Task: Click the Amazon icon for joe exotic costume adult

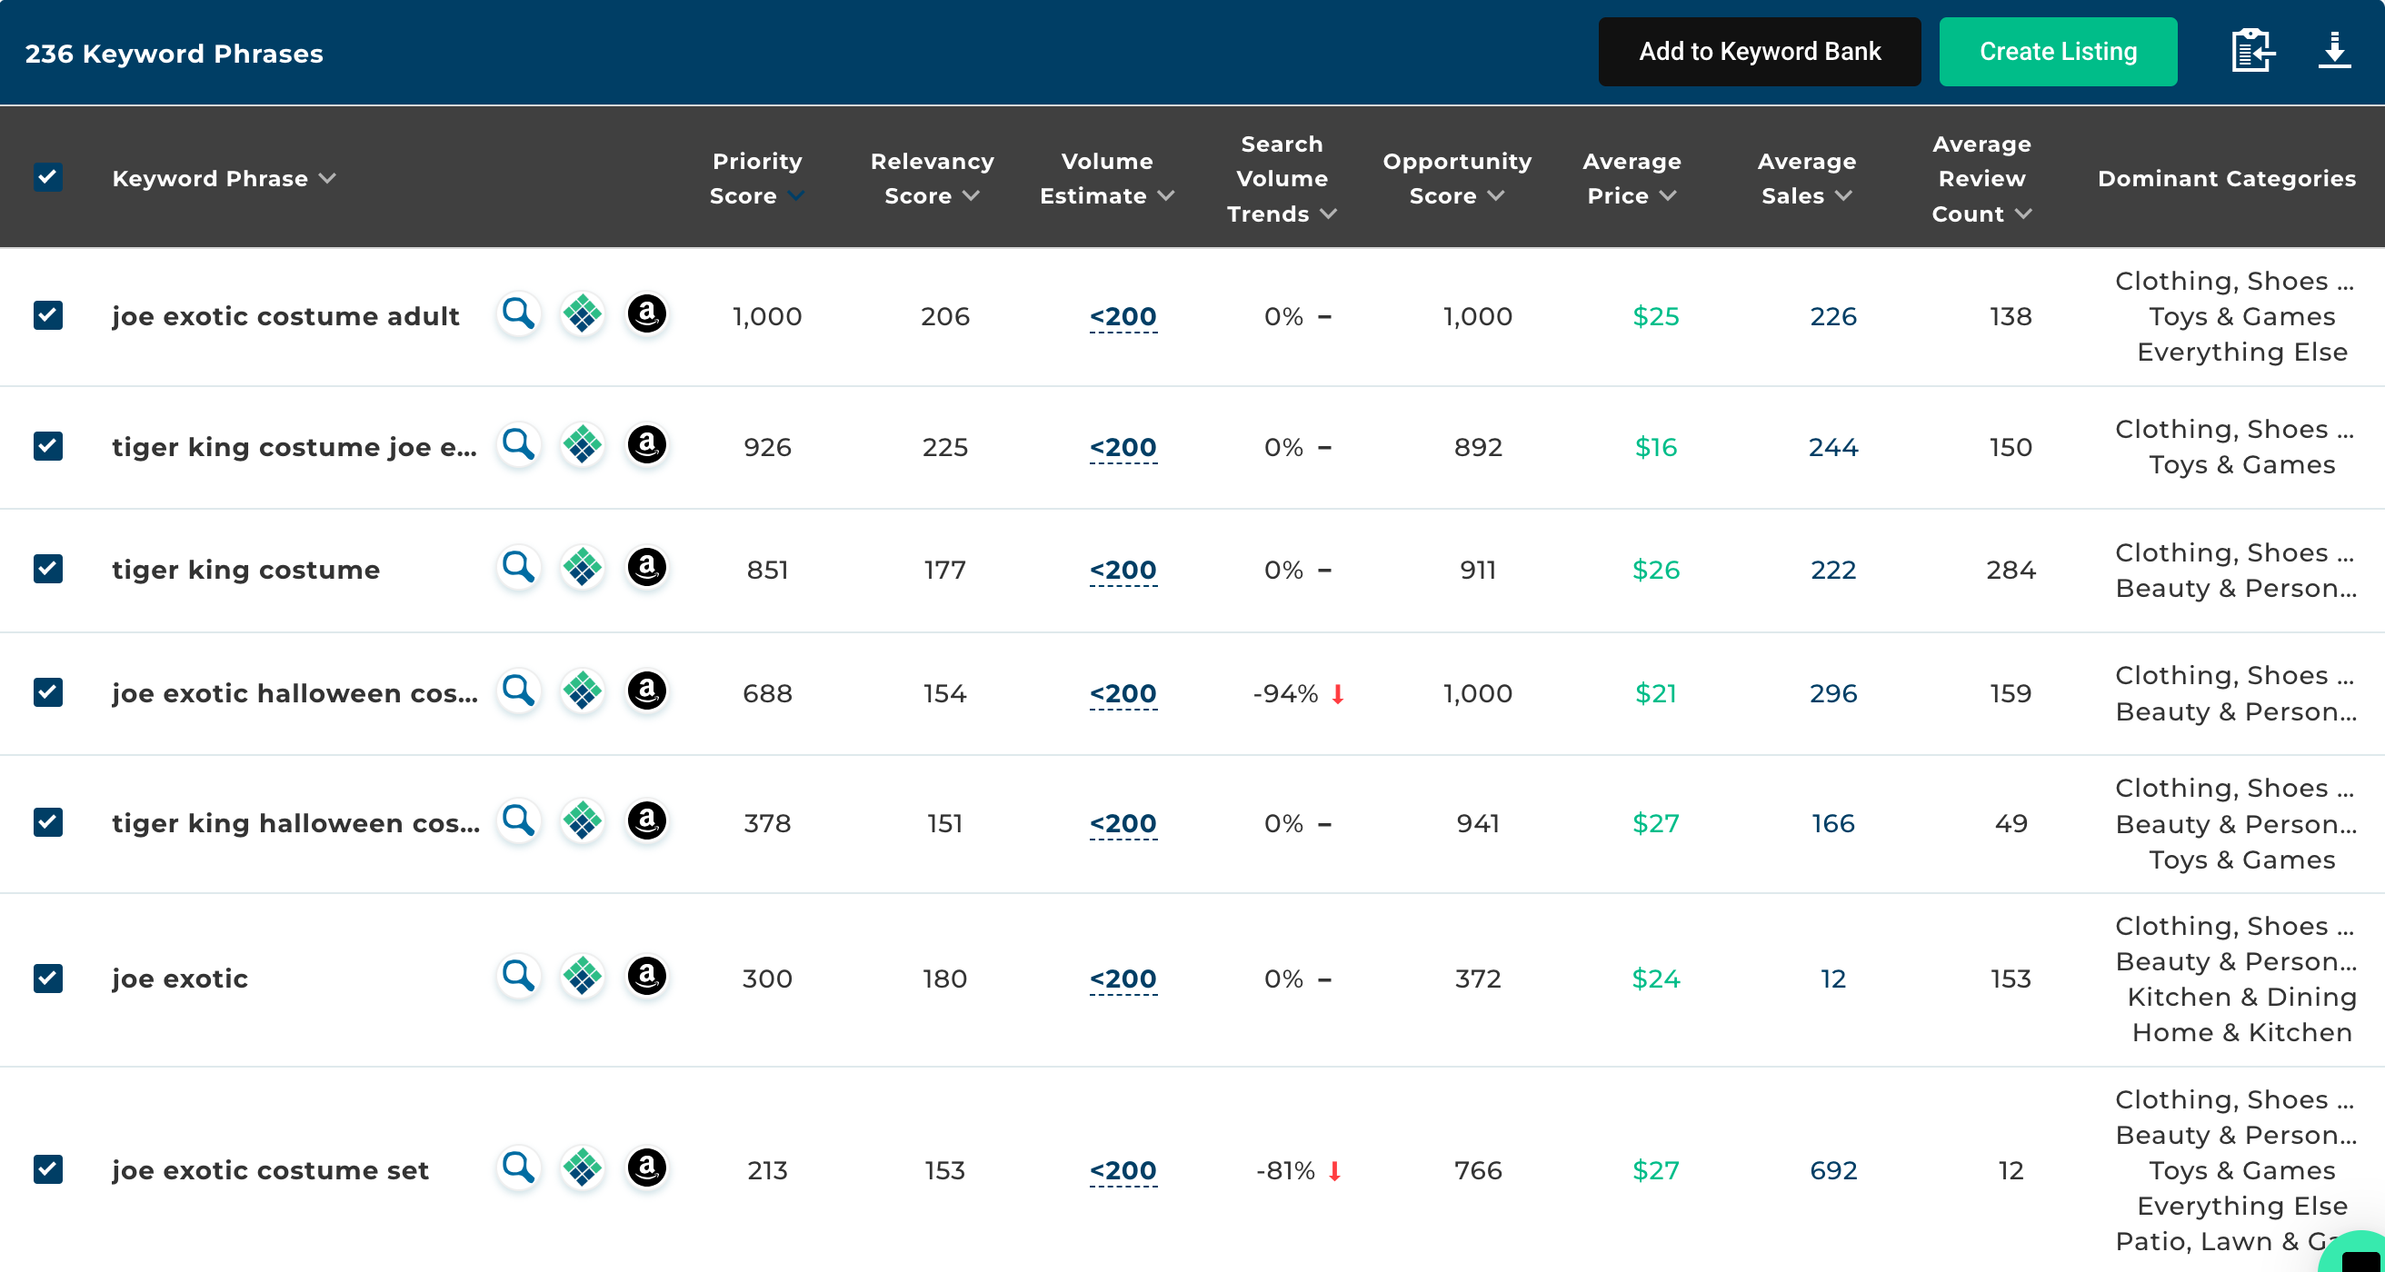Action: click(645, 317)
